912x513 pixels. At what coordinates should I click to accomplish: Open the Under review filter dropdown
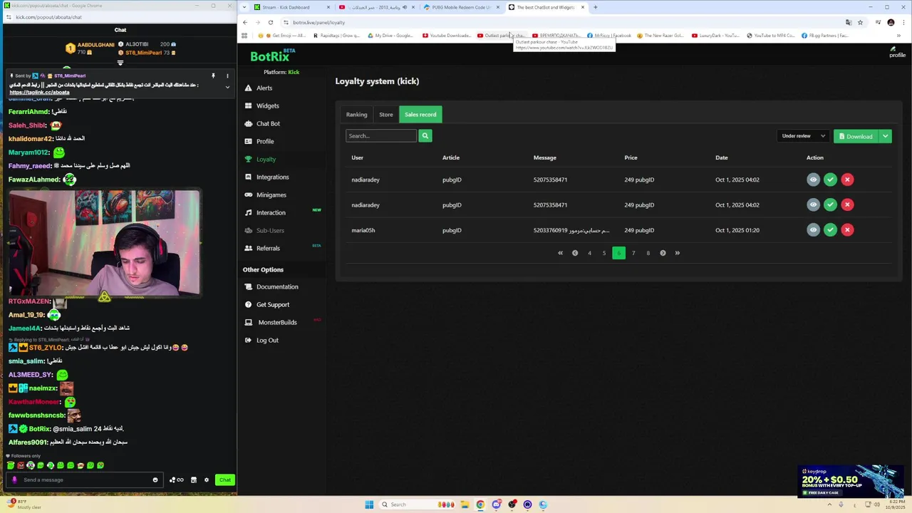coord(803,136)
